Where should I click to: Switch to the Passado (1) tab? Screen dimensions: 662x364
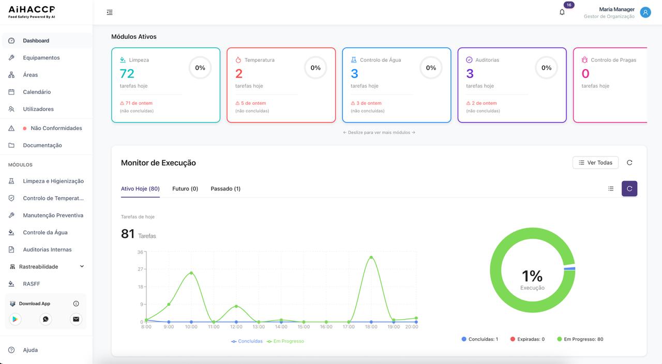[x=225, y=189]
